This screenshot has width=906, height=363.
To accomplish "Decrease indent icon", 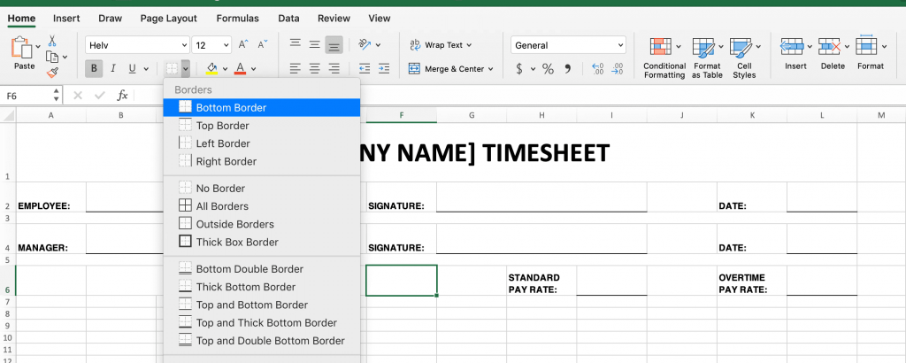I will (365, 69).
